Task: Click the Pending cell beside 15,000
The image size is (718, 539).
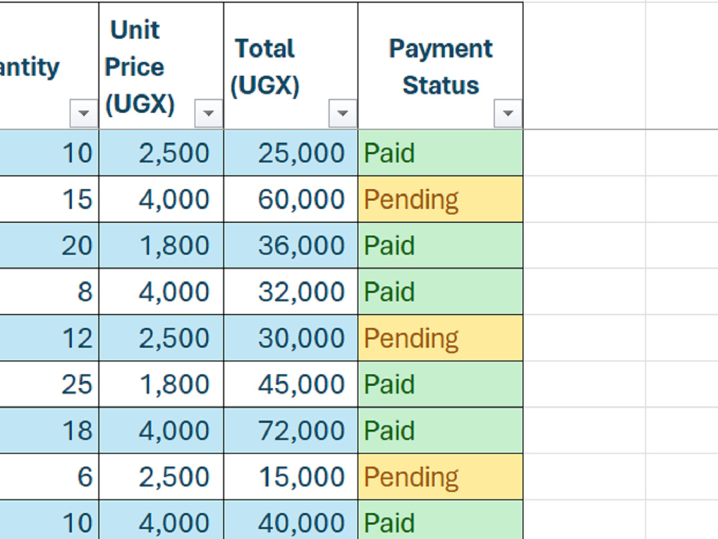Action: point(441,476)
